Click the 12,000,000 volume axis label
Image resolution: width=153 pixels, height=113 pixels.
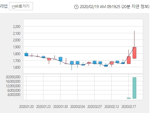(13, 86)
